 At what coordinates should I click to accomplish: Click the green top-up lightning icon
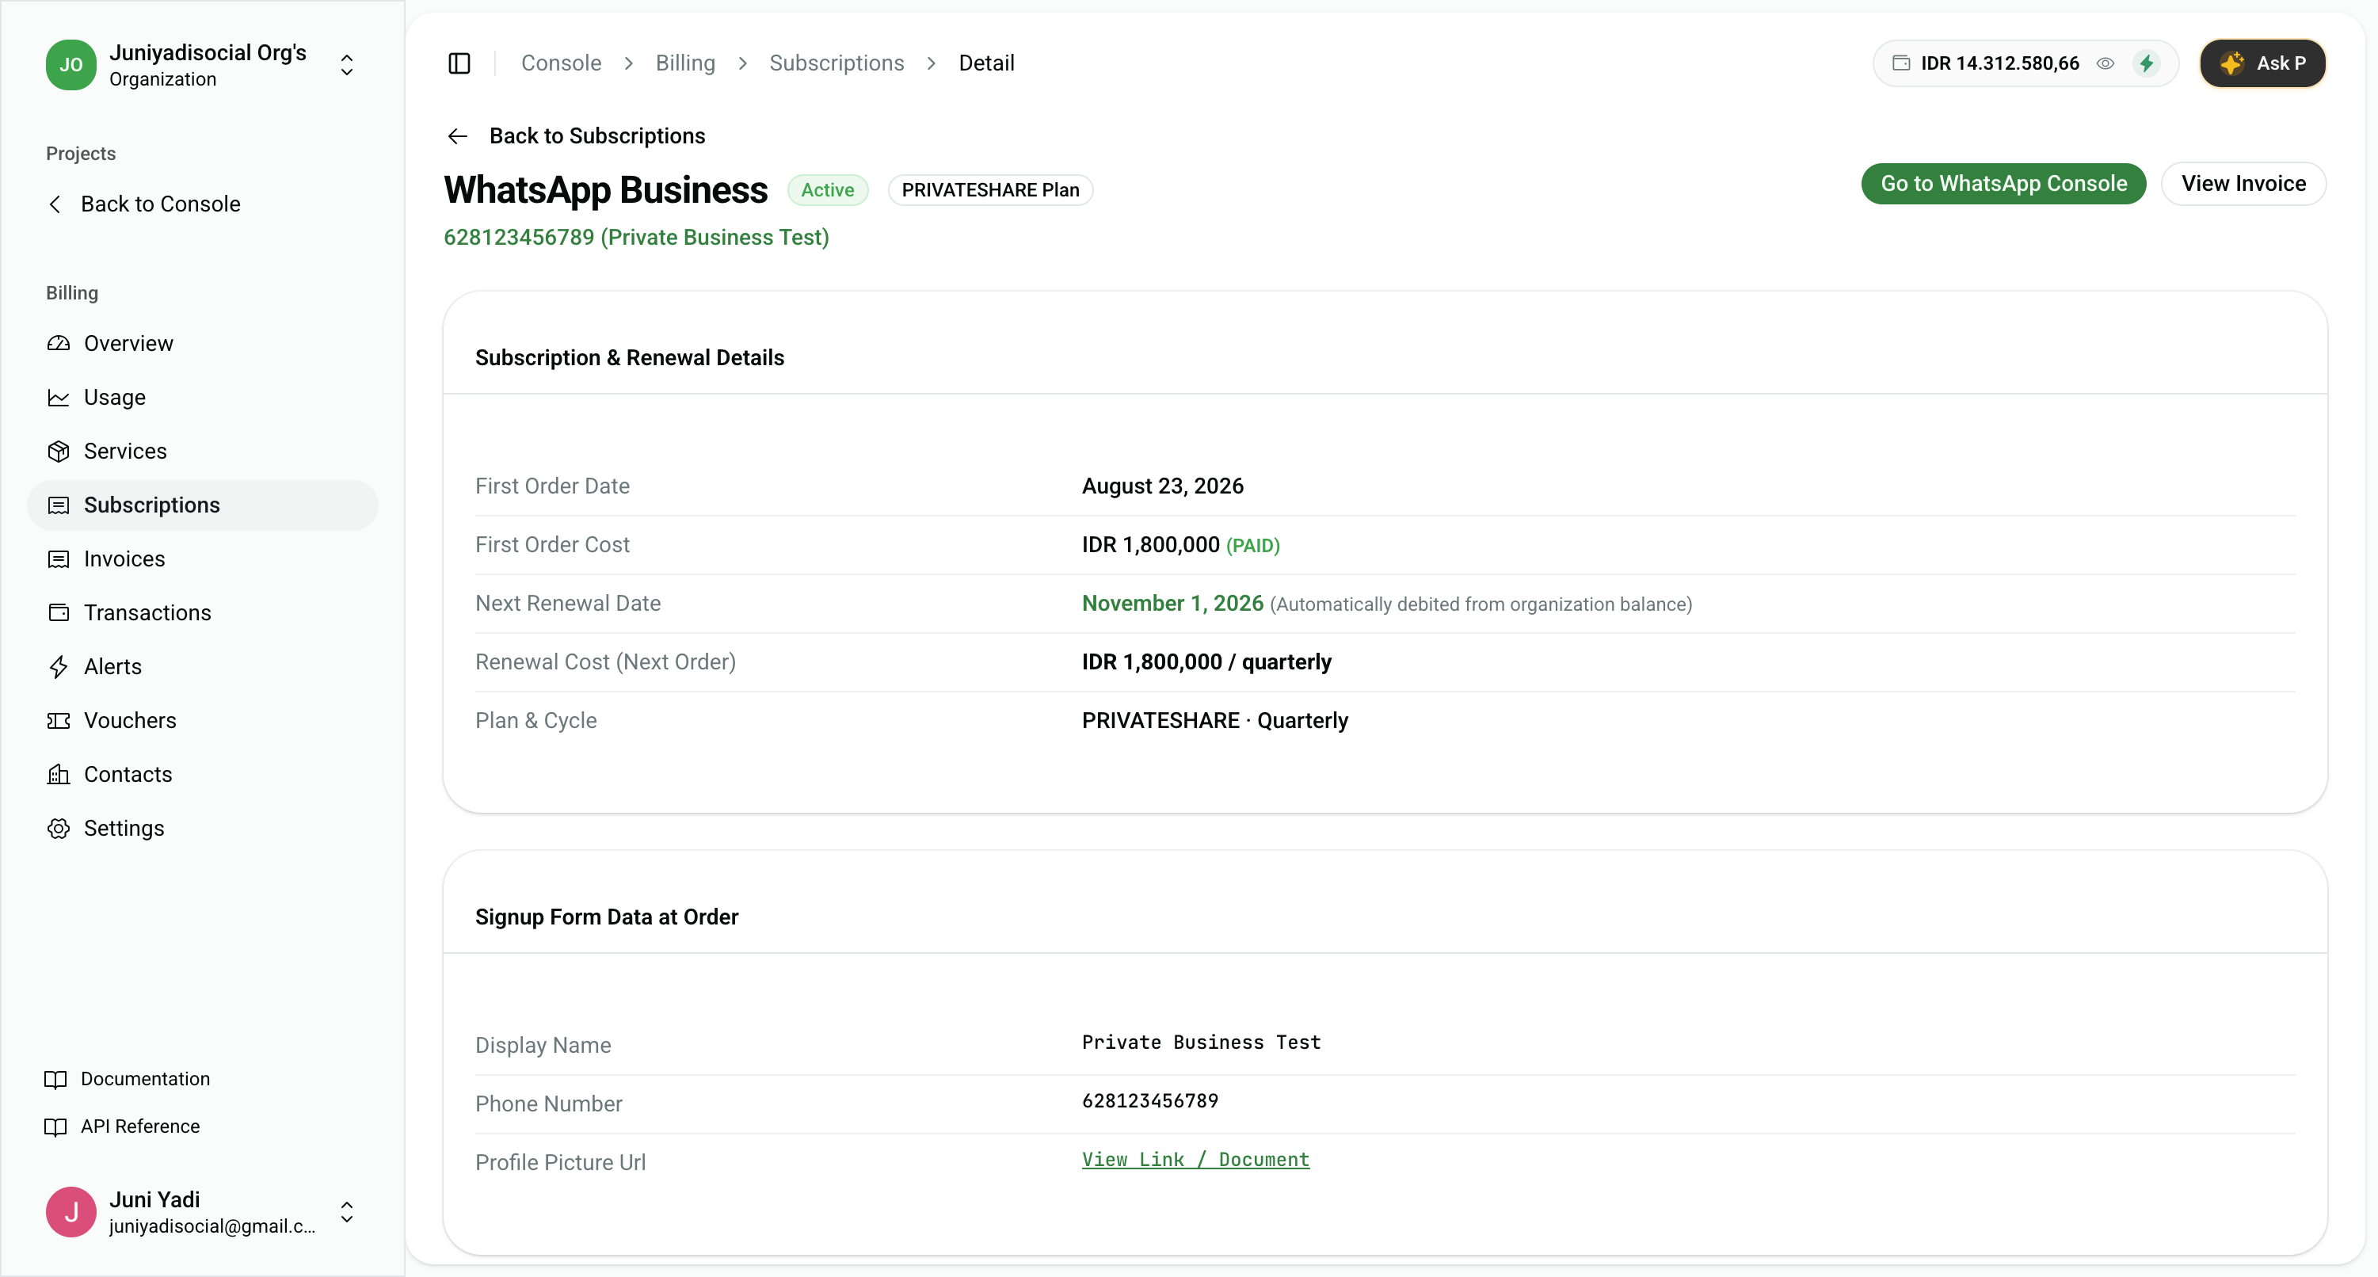(2146, 63)
